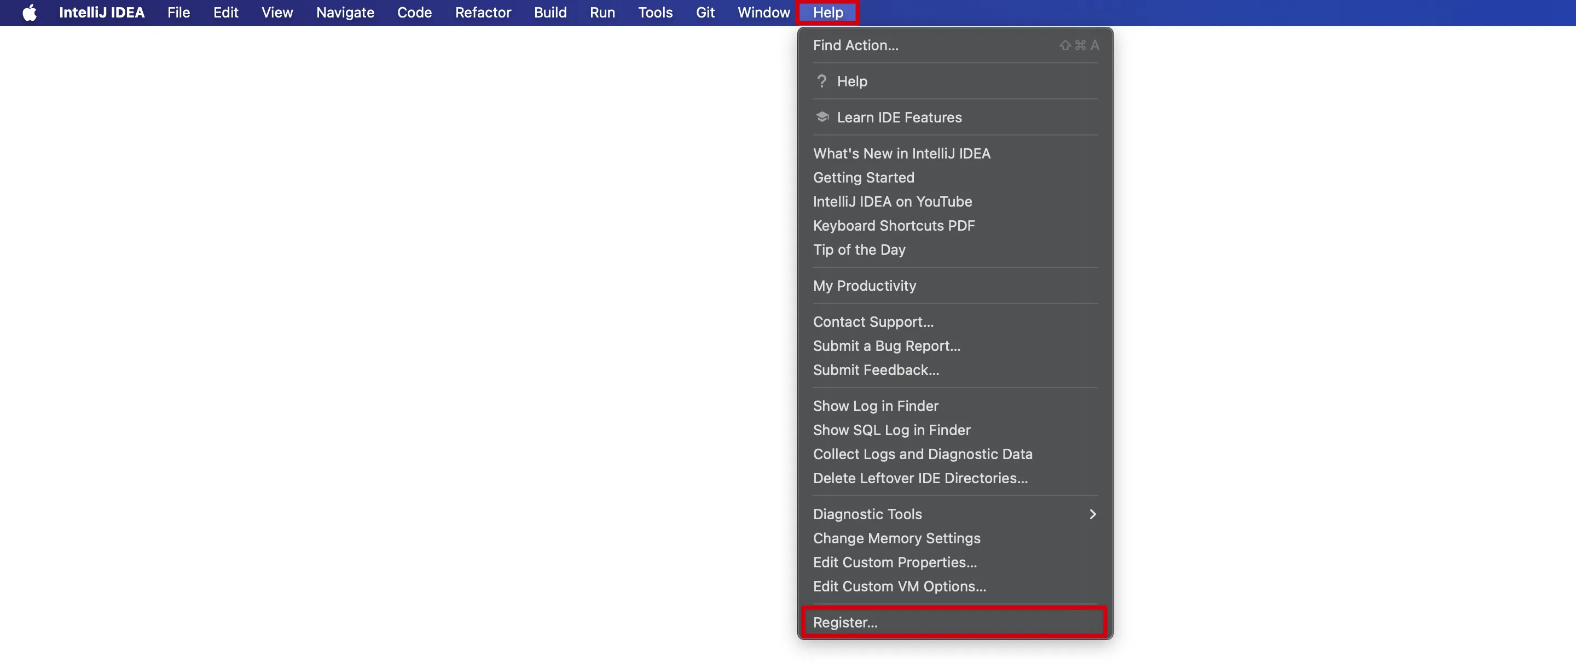This screenshot has height=669, width=1576.
Task: Select Delete Leftover IDE Directories...
Action: tap(919, 478)
